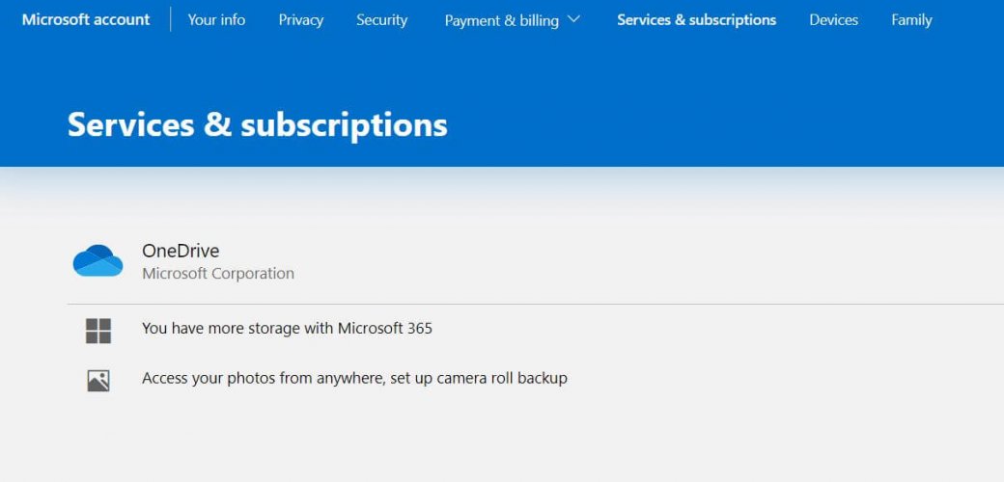Image resolution: width=1004 pixels, height=482 pixels.
Task: Expand the Payment & billing chevron
Action: [573, 20]
